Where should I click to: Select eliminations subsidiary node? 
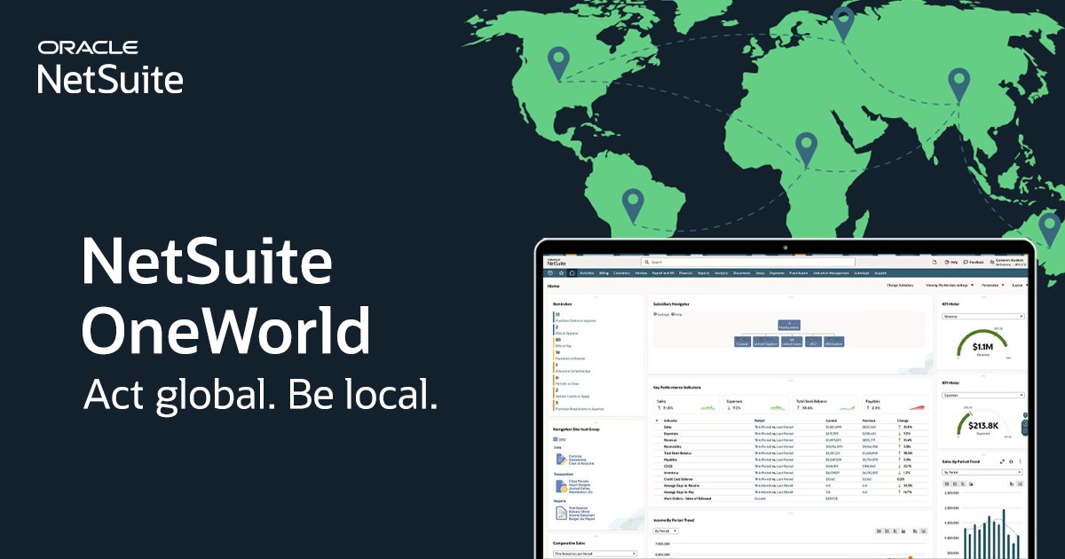[834, 342]
